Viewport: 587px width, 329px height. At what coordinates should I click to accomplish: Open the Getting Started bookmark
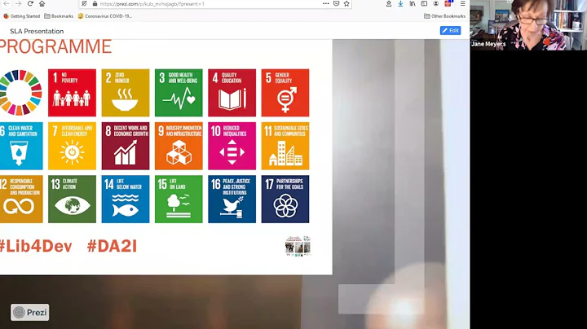[21, 16]
